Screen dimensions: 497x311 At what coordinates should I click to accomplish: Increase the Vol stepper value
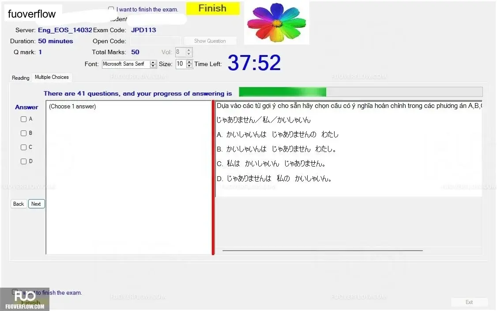(x=189, y=50)
